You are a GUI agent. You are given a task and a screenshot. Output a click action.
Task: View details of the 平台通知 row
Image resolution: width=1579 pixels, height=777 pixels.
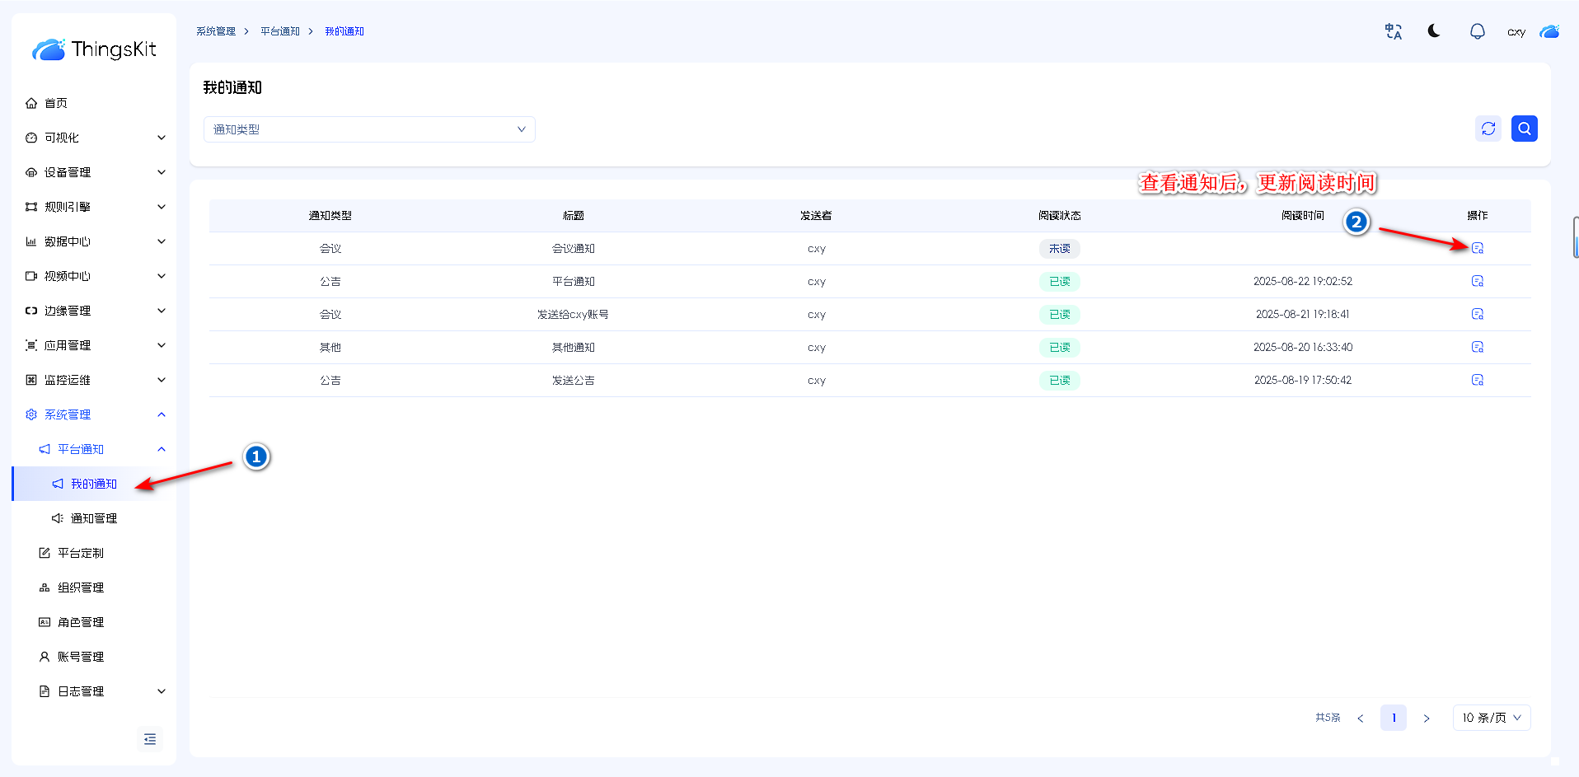point(1477,281)
